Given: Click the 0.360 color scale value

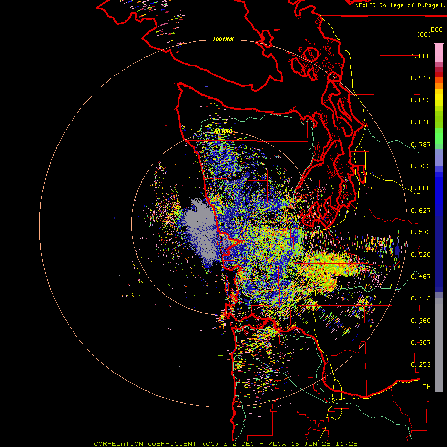Looking at the screenshot, I should (421, 321).
